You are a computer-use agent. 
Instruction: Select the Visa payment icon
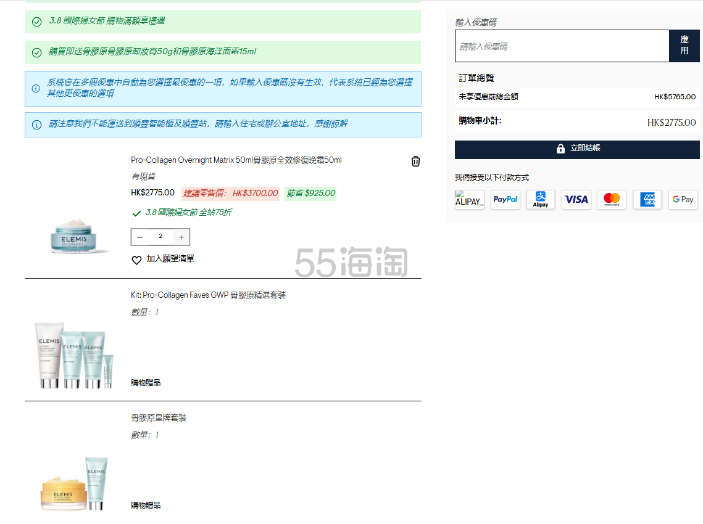pos(576,199)
